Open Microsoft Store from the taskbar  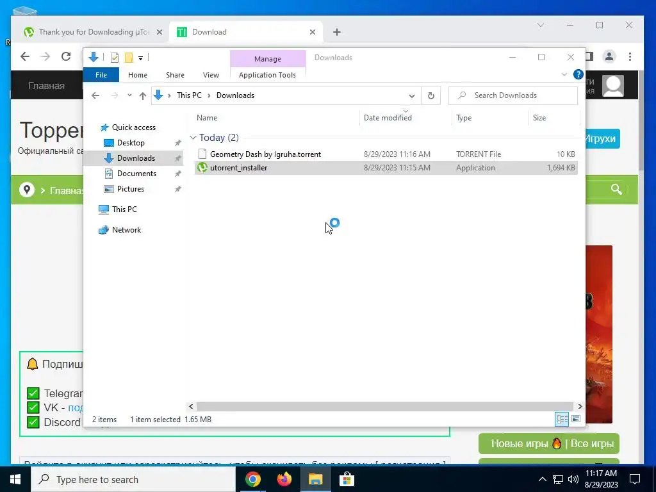pos(347,479)
